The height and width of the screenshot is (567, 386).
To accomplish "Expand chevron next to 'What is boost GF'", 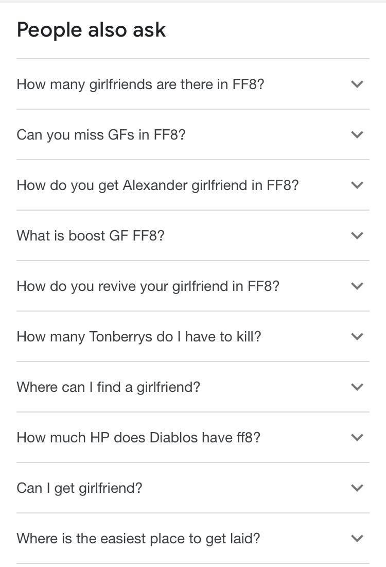I will coord(357,235).
